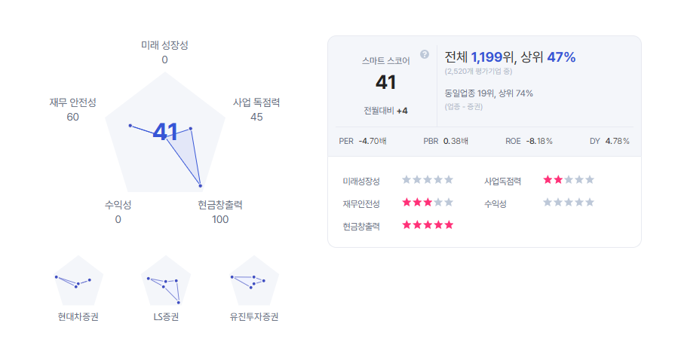Click the large 41 score in radar chart
This screenshot has height=348, width=678.
(x=165, y=132)
